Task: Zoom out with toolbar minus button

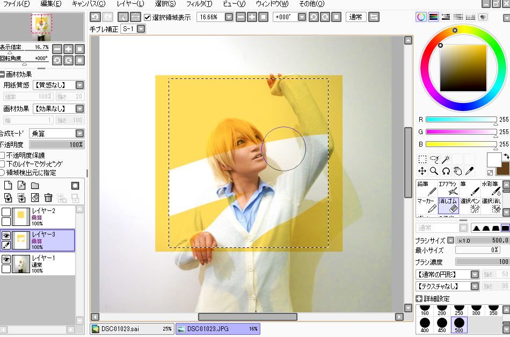Action: point(241,17)
